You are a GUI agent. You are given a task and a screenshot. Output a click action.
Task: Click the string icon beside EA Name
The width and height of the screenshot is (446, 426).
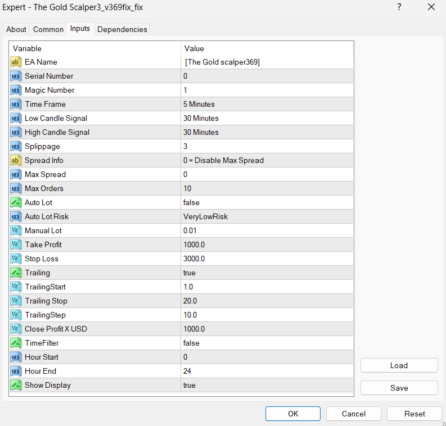pyautogui.click(x=16, y=62)
